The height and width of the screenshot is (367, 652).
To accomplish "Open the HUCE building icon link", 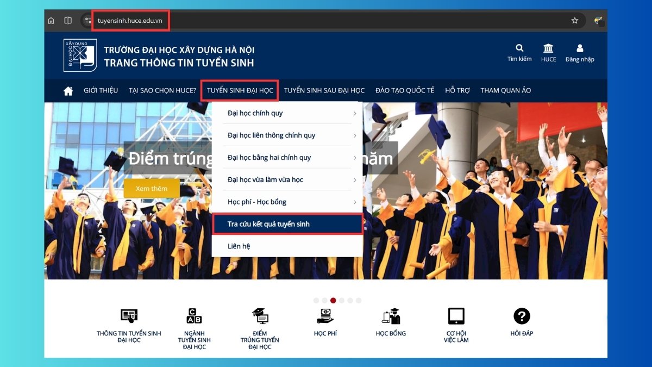I will 548,48.
